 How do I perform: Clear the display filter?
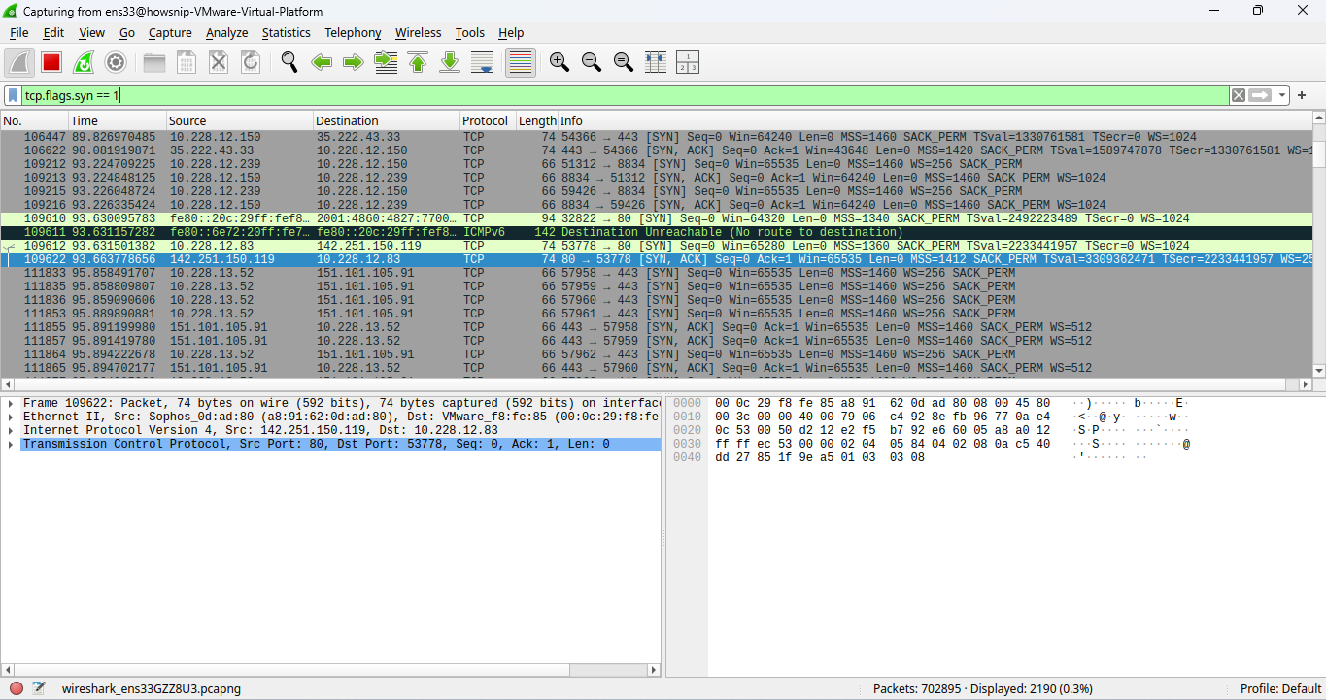(1238, 95)
